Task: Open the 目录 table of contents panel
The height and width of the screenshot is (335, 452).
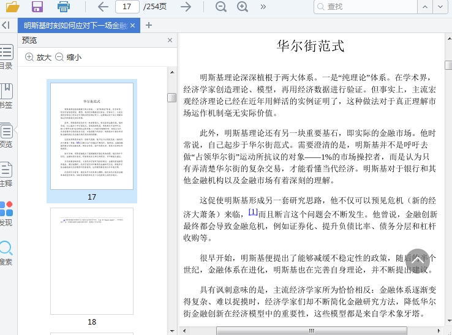Action: click(6, 57)
